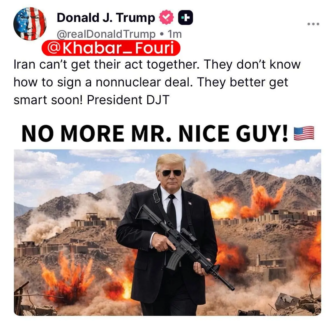Image resolution: width=335 pixels, height=322 pixels.
Task: Click the @Khabar_Fouri red watermark label
Action: (111, 48)
